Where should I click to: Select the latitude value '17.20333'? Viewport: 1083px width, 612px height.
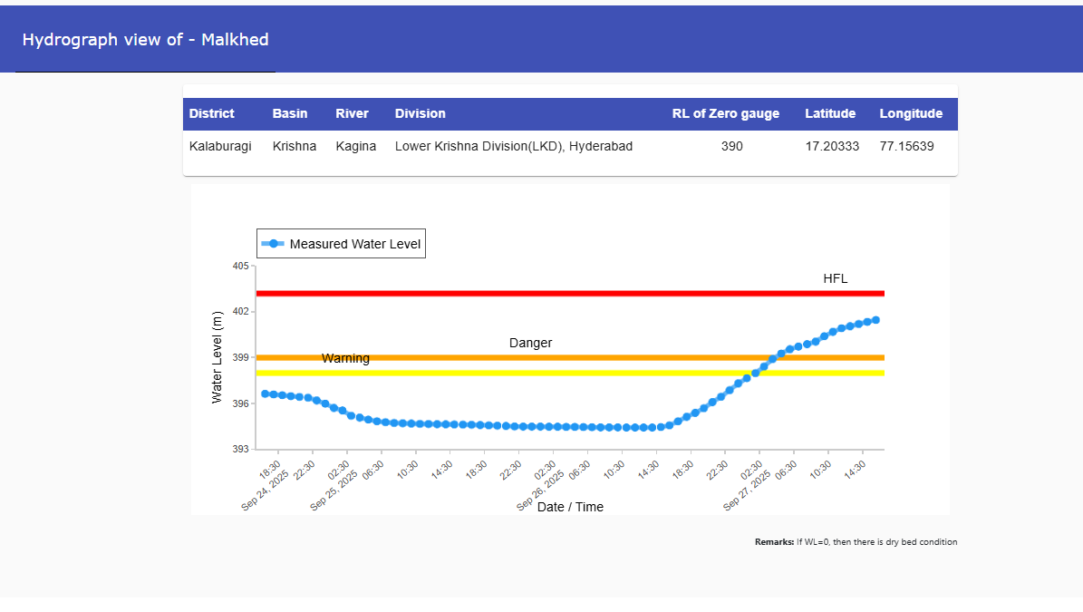(x=832, y=147)
